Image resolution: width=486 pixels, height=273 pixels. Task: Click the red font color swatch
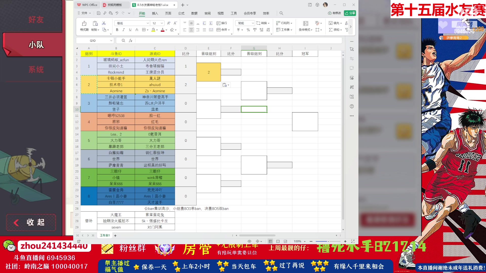click(163, 30)
